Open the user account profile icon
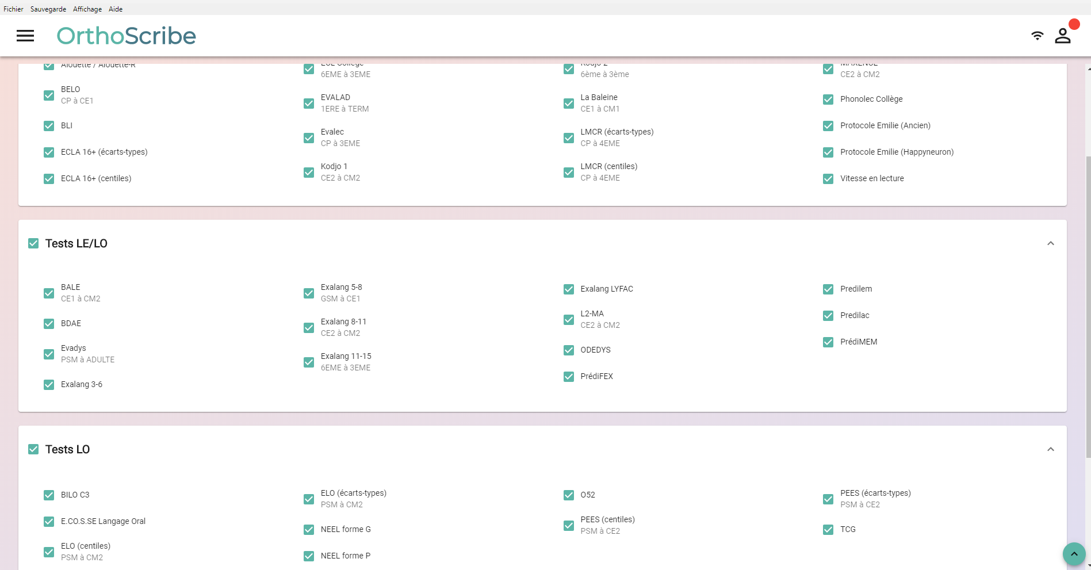The width and height of the screenshot is (1091, 570). point(1062,36)
